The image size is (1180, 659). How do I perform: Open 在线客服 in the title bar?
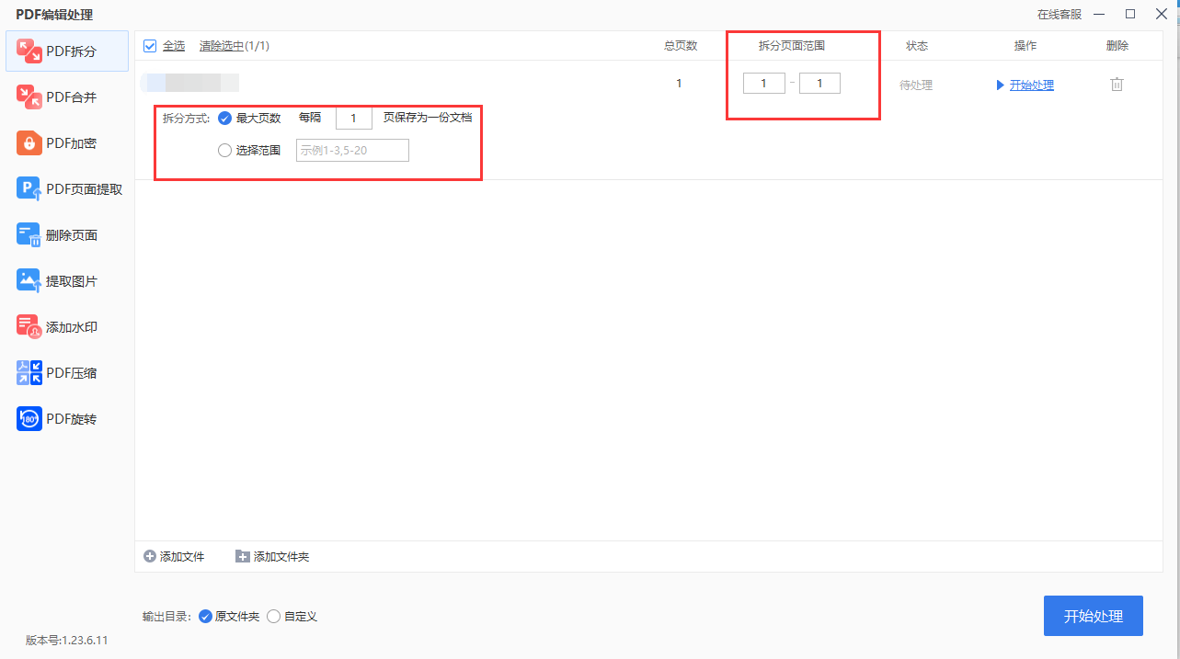pyautogui.click(x=1060, y=15)
